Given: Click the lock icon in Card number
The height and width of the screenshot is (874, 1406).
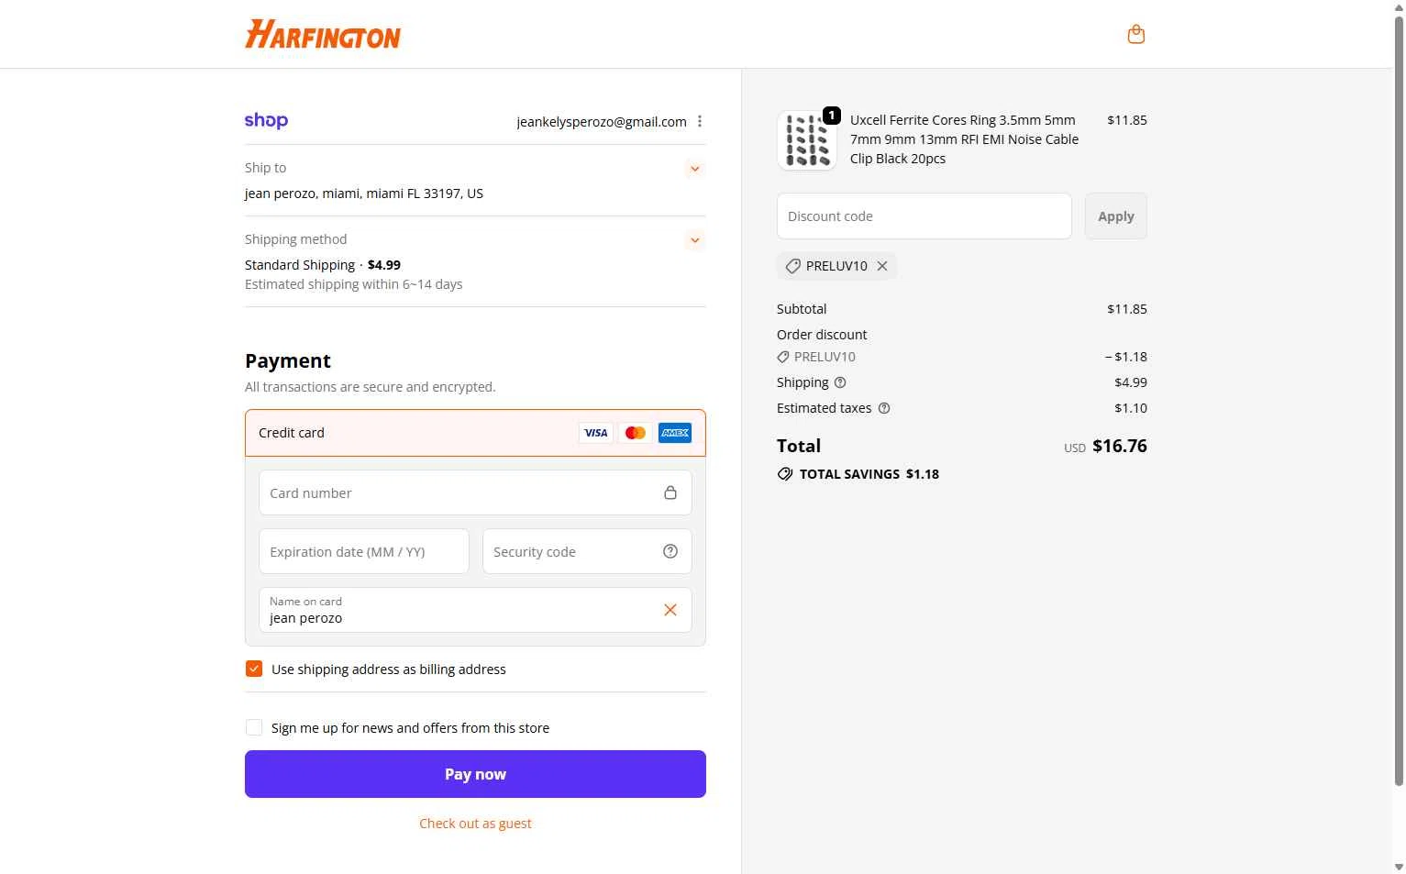Looking at the screenshot, I should tap(670, 493).
